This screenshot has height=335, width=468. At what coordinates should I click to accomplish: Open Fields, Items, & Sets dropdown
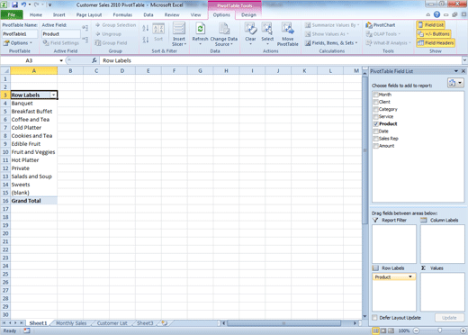[x=331, y=43]
